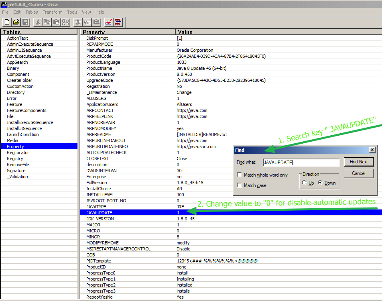Open an MSI file using the Open toolbar icon

point(16,22)
